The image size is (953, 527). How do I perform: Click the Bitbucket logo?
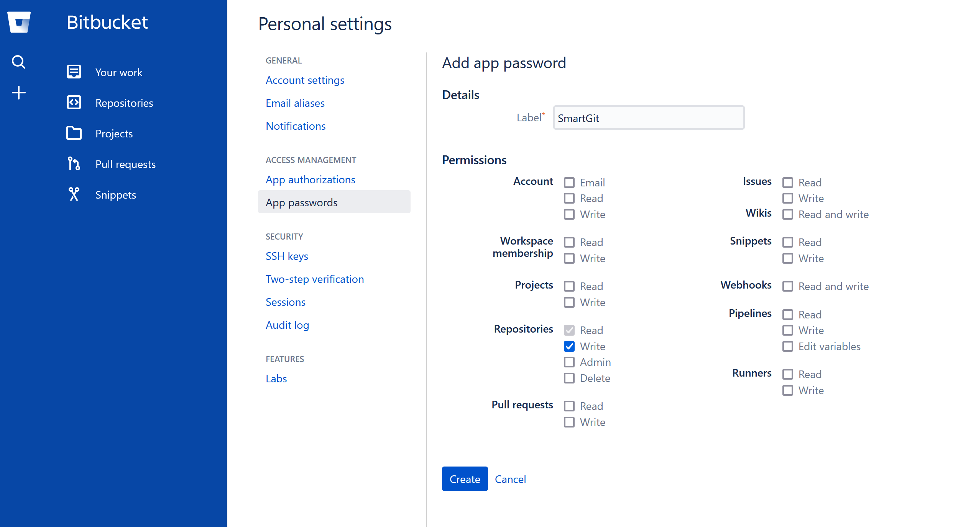[x=18, y=22]
